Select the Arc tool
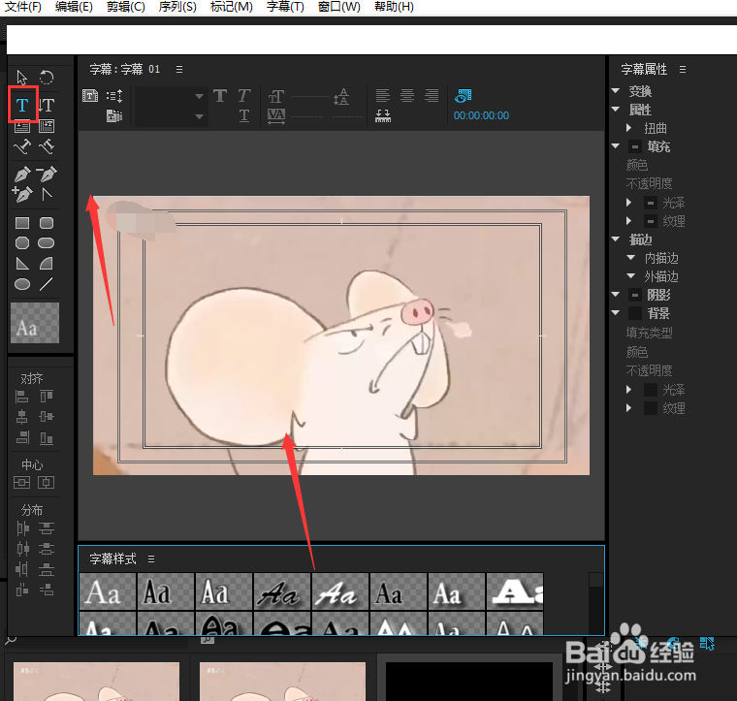Viewport: 737px width, 701px height. tap(47, 263)
